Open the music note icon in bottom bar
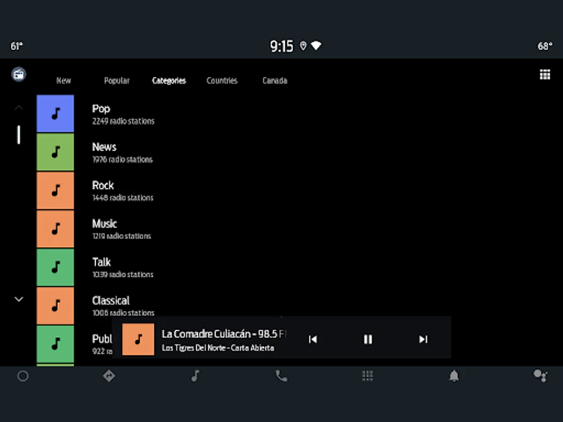 [x=195, y=376]
